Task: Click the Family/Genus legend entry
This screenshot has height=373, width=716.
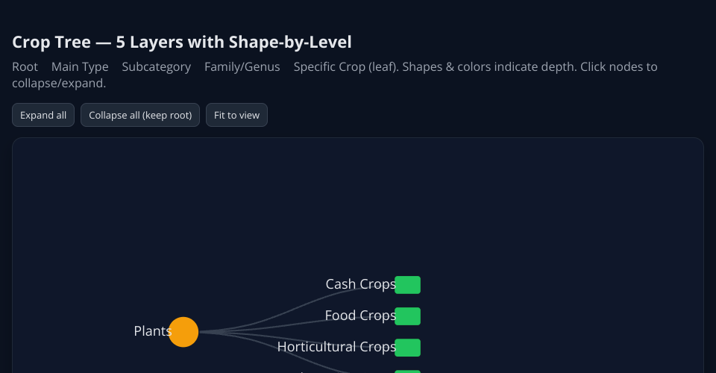Action: tap(242, 67)
